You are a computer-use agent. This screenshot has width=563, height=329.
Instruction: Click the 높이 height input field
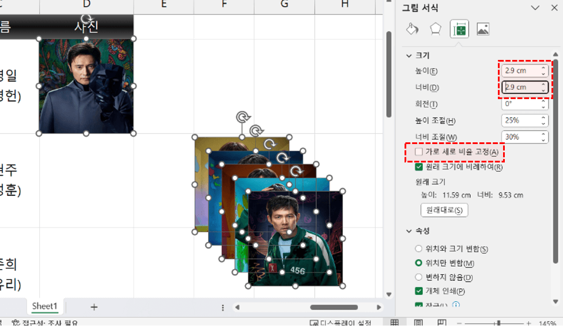pos(520,71)
